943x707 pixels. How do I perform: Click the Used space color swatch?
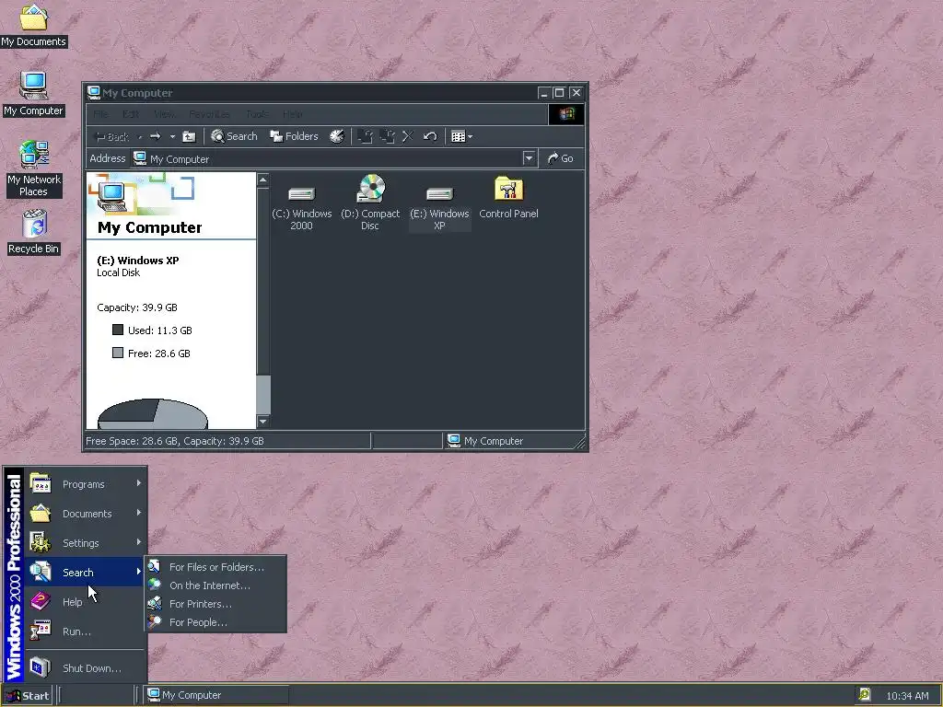(118, 330)
